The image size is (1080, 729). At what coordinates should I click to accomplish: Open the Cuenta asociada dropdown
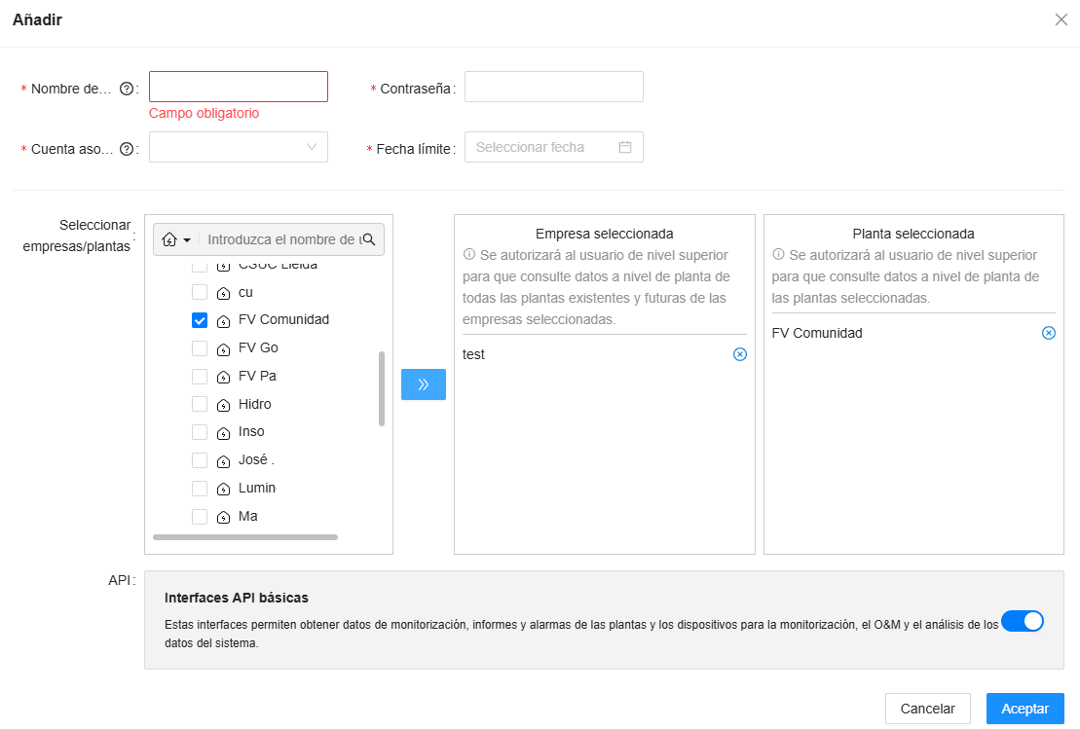point(239,147)
